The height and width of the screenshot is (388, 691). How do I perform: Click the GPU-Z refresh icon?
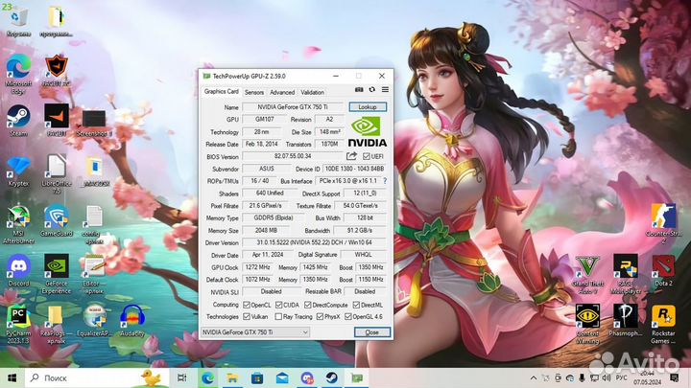372,90
